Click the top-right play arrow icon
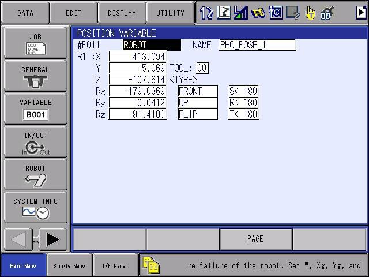The height and width of the screenshot is (277, 369). coord(361,12)
